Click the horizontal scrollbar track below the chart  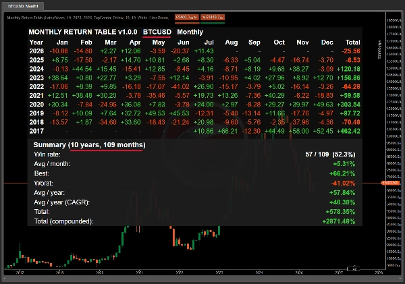pos(202,279)
